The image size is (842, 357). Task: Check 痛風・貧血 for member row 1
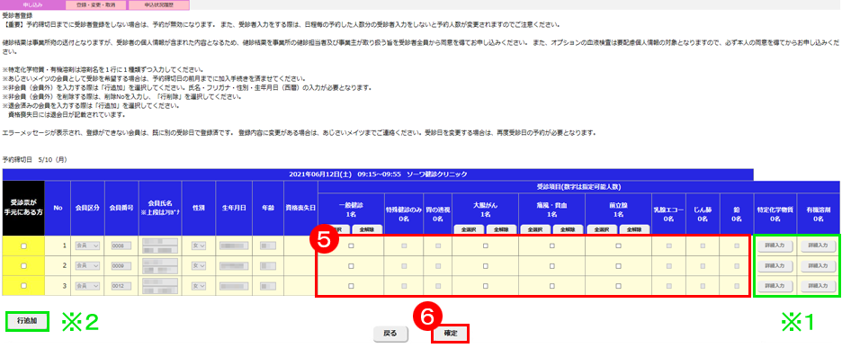[552, 245]
